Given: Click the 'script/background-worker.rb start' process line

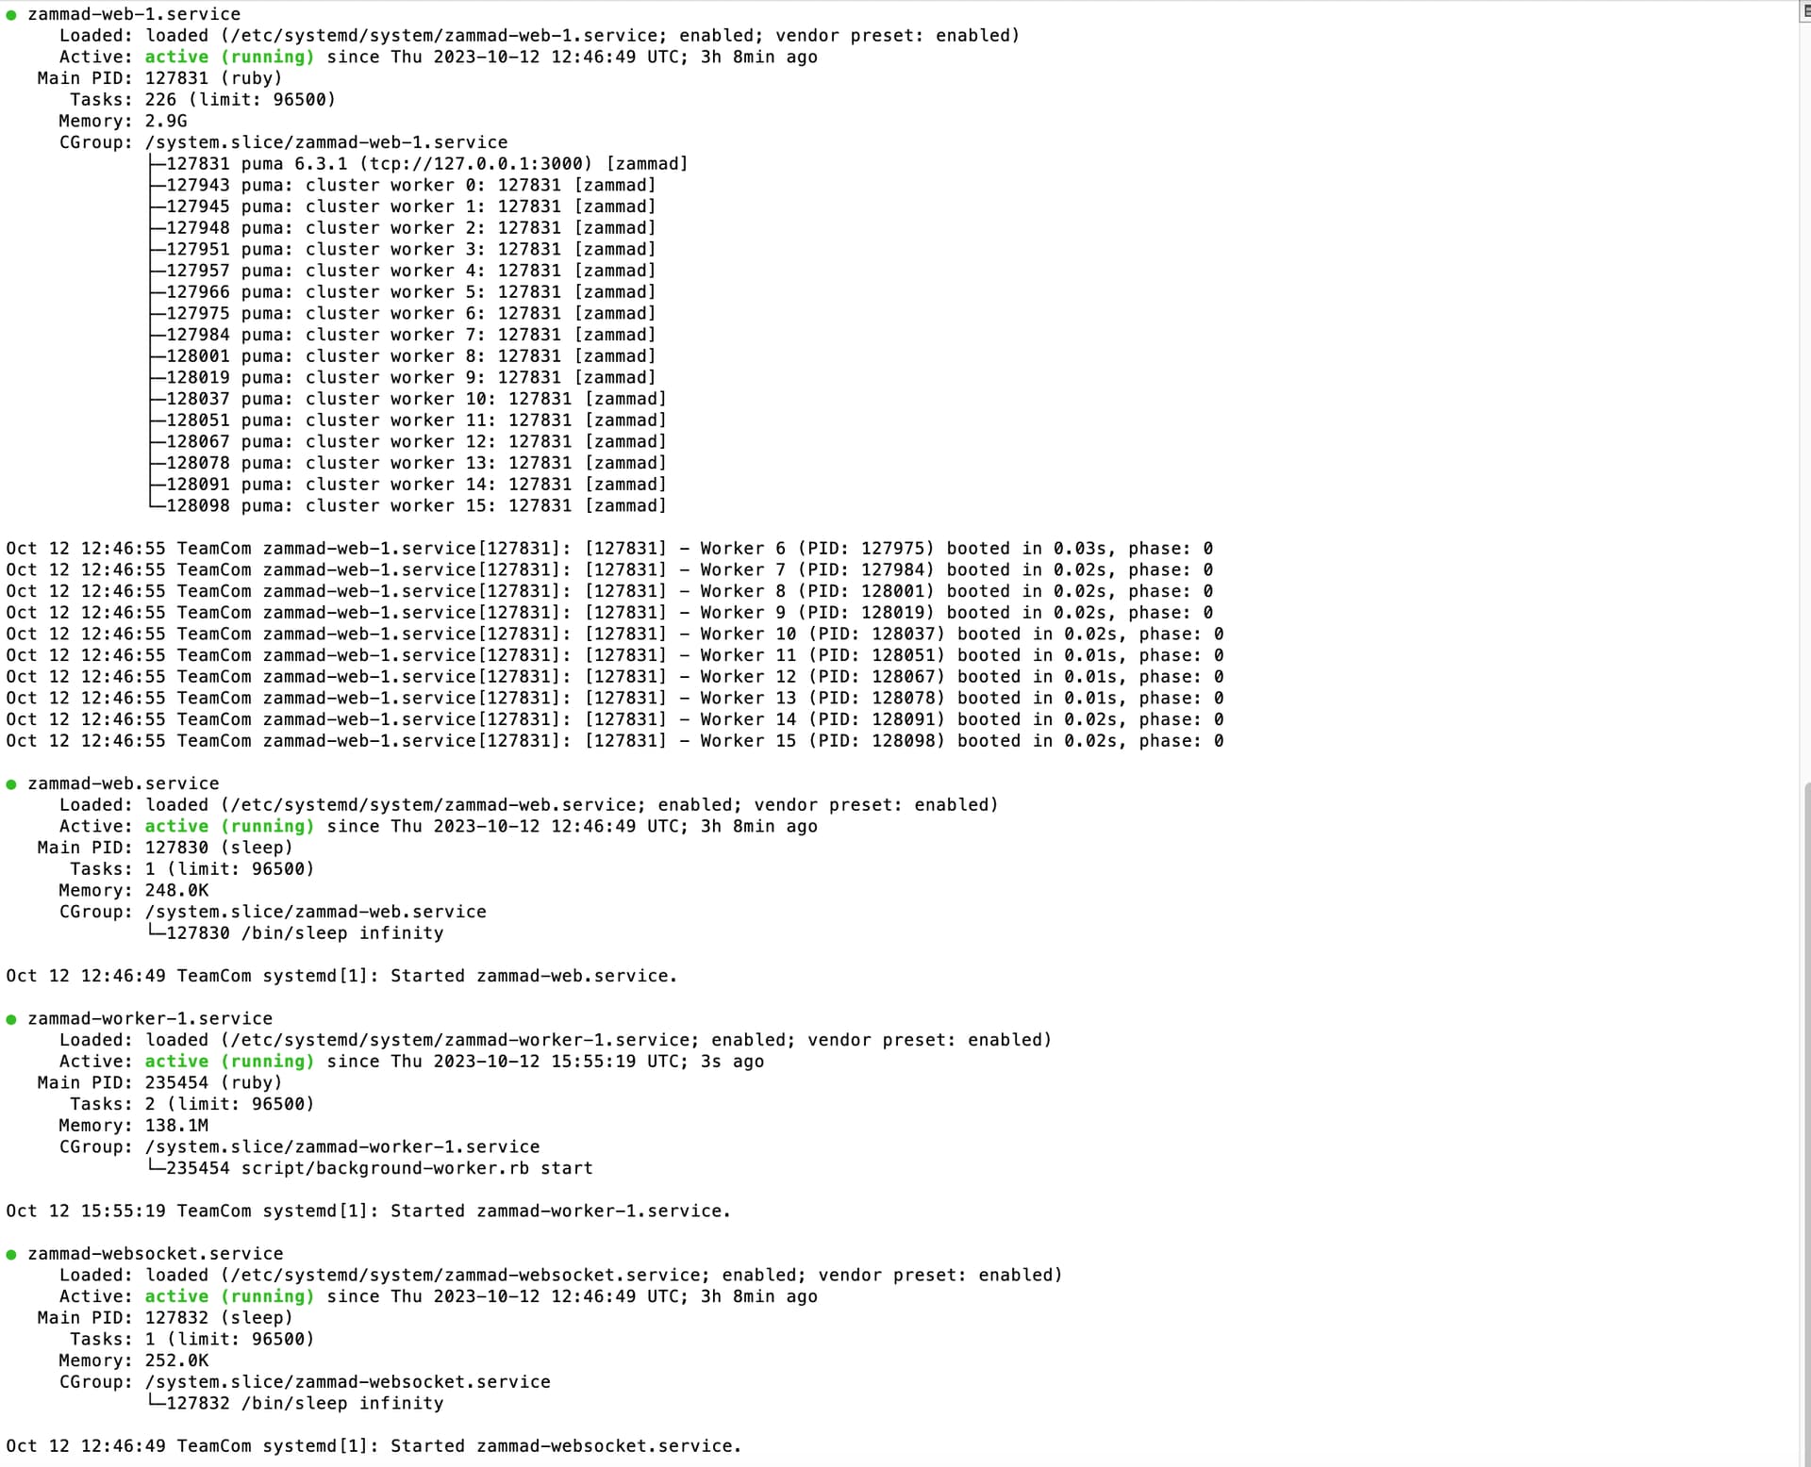Looking at the screenshot, I should pos(372,1169).
